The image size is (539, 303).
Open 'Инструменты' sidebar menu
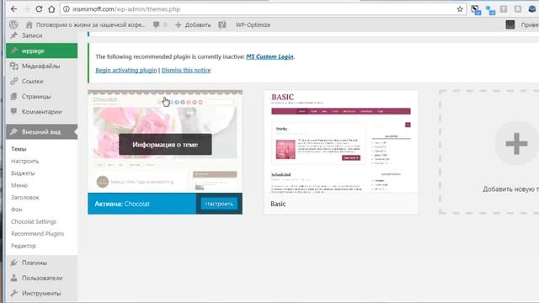click(41, 294)
